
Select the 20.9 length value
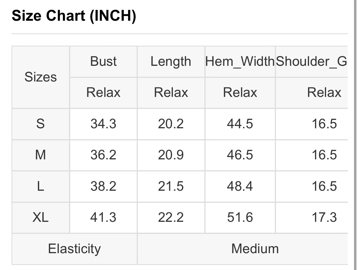(x=171, y=155)
